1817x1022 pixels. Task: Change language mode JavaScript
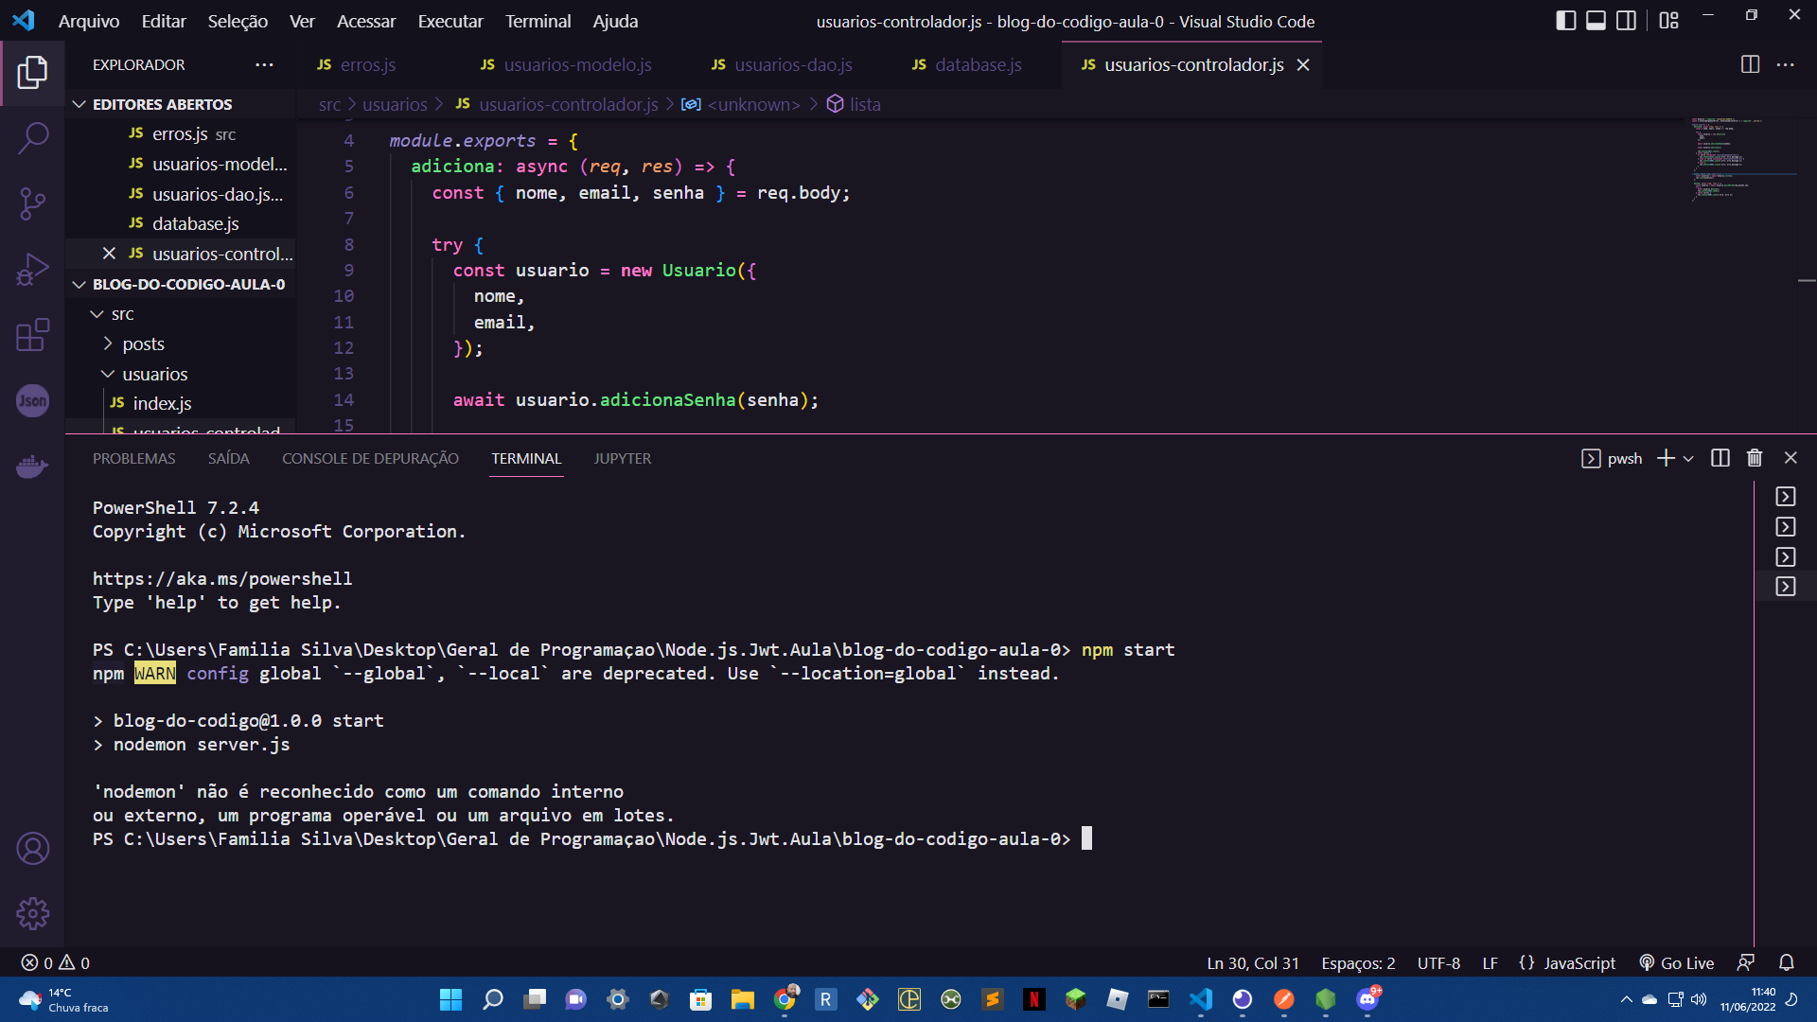(x=1579, y=962)
